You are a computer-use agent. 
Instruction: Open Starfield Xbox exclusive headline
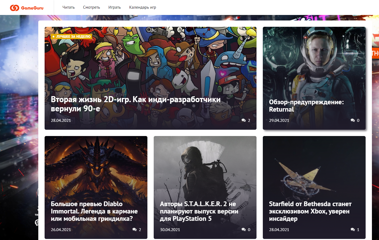point(310,211)
